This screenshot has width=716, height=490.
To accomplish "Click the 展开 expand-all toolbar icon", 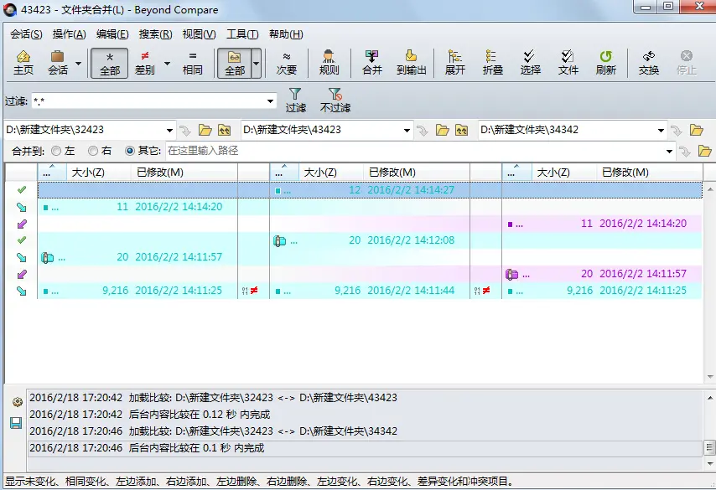I will [454, 63].
